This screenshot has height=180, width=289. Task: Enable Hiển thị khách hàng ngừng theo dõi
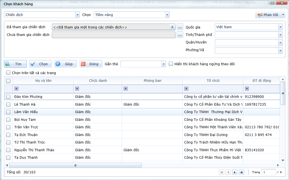pos(171,64)
